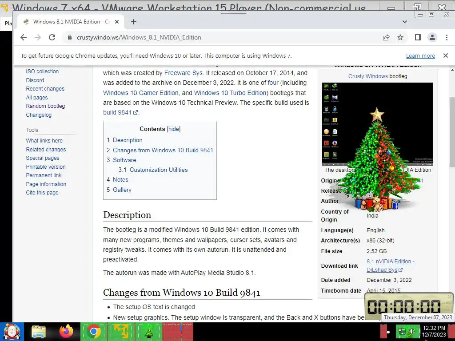
Task: Reload the crustywindo.ws page
Action: (52, 37)
